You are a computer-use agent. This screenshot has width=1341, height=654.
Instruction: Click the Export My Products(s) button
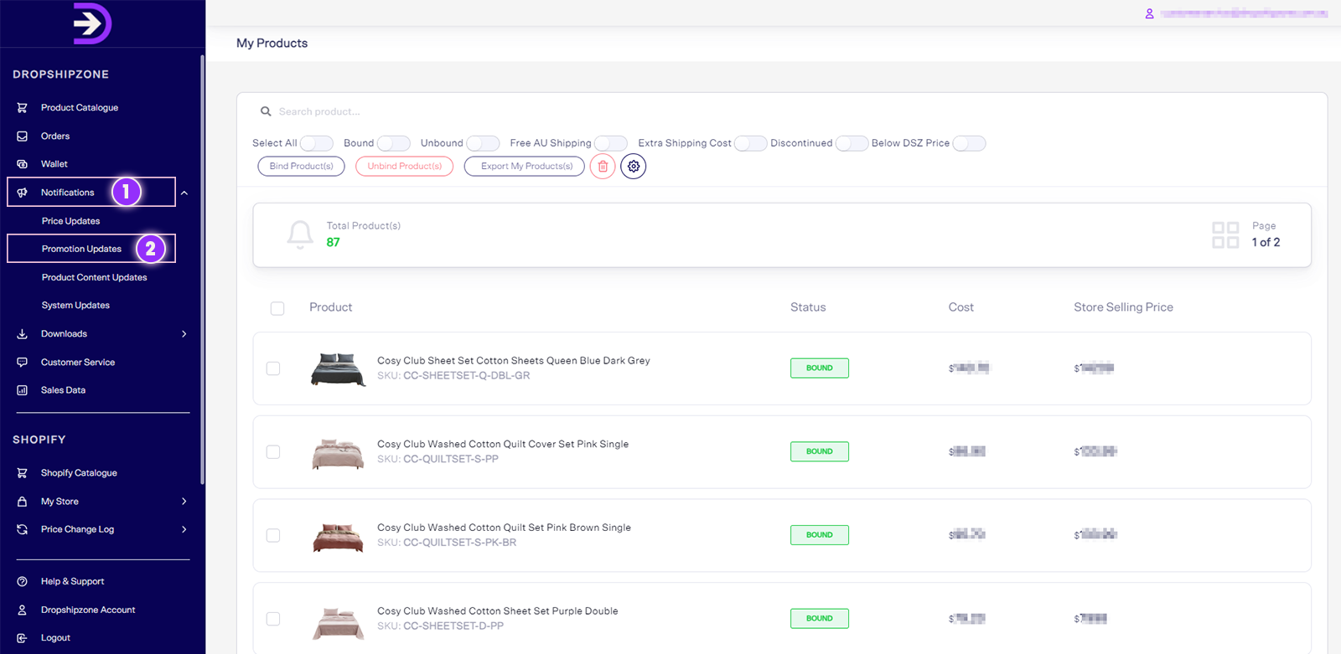click(525, 167)
